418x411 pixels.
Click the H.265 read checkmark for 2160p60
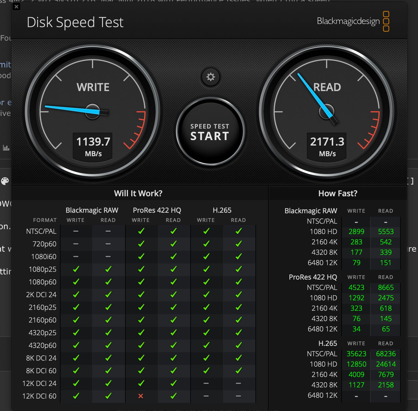click(x=238, y=320)
